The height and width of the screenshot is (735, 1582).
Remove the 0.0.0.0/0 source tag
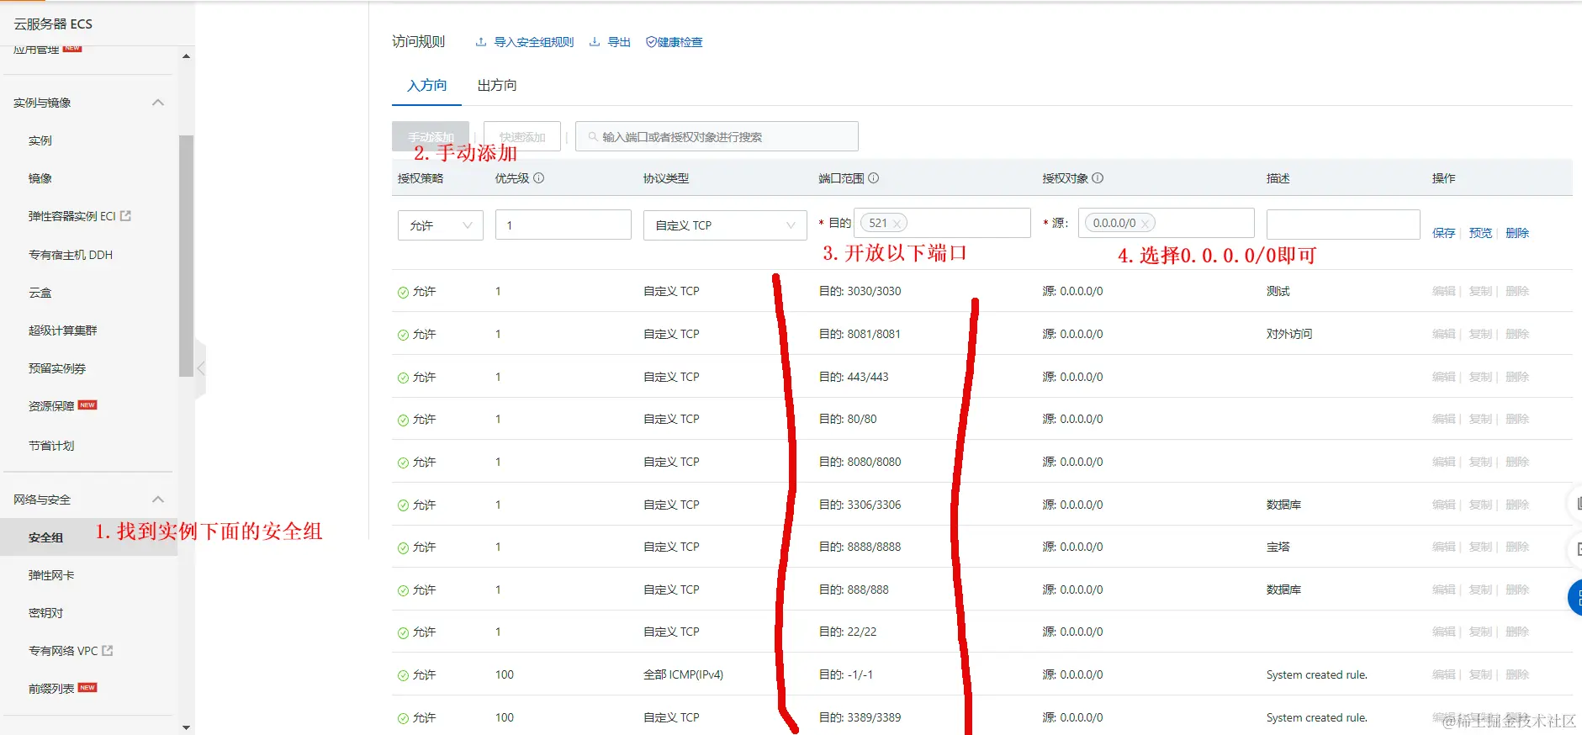pos(1145,224)
